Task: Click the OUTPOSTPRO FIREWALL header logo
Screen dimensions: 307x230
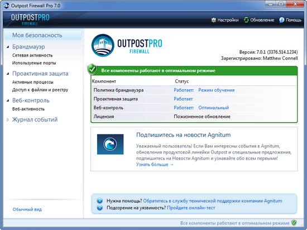Action: (x=30, y=20)
